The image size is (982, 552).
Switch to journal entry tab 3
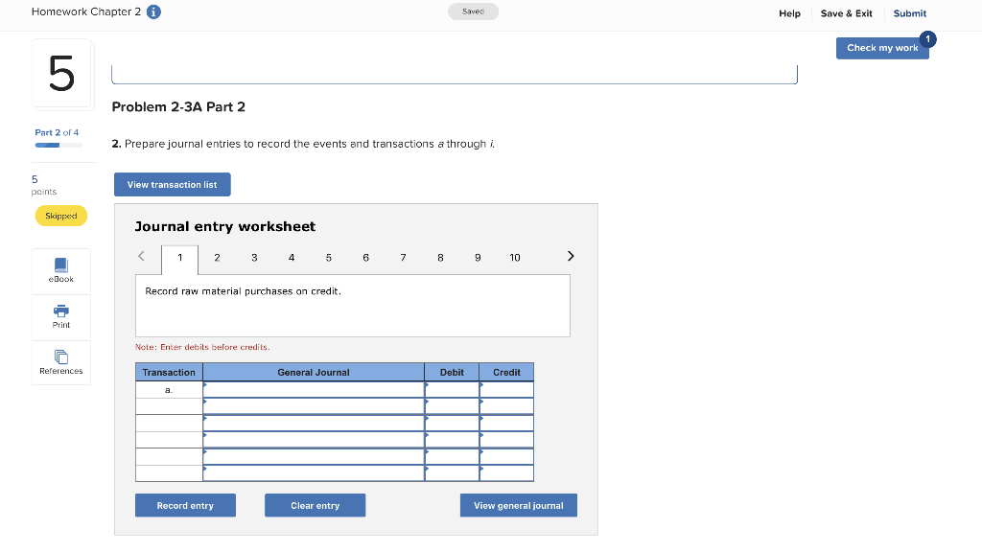tap(254, 258)
